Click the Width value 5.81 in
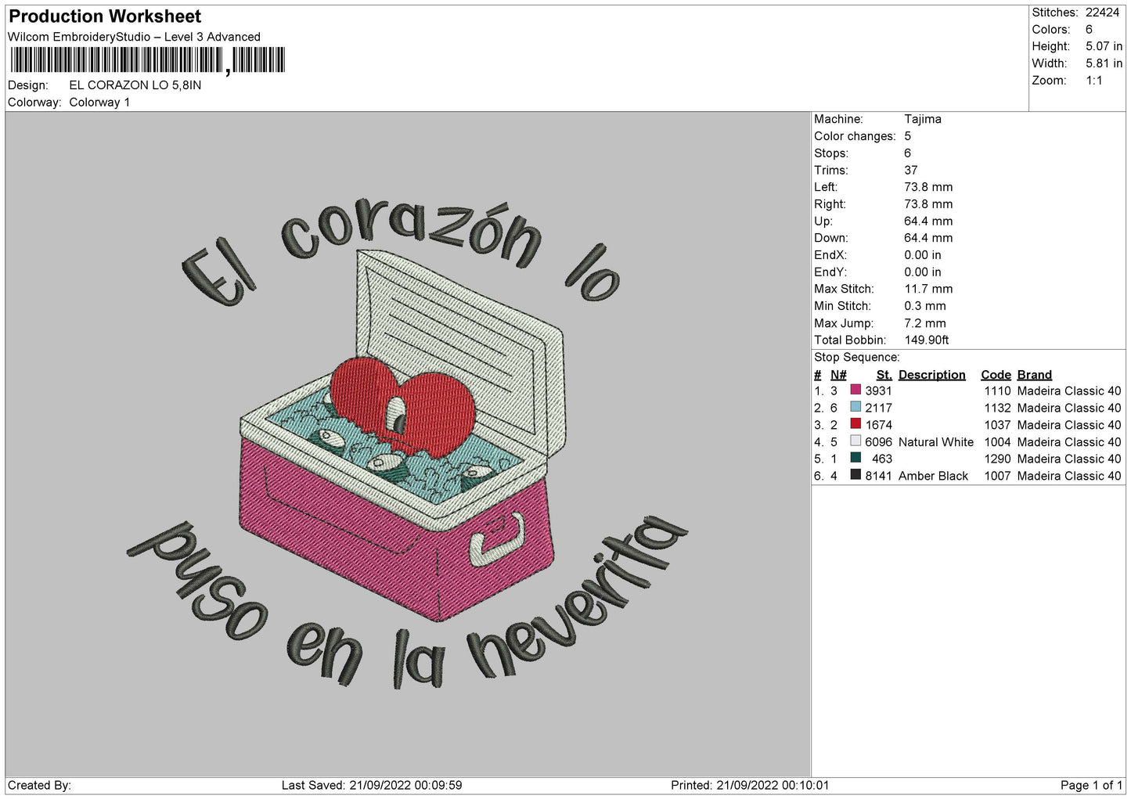The width and height of the screenshot is (1131, 799). pyautogui.click(x=1104, y=63)
